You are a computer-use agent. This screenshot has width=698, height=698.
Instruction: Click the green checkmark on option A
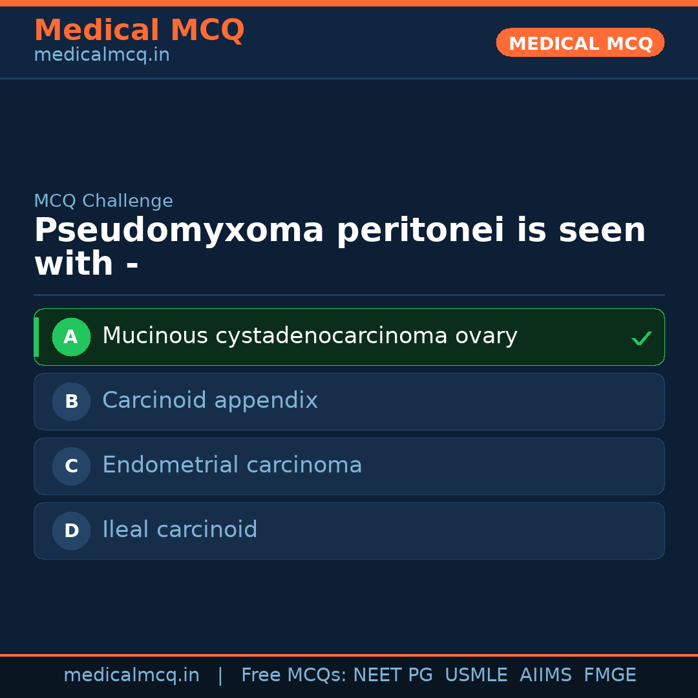point(641,338)
